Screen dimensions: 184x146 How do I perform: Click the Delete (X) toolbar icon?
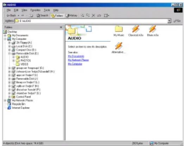tap(94, 15)
